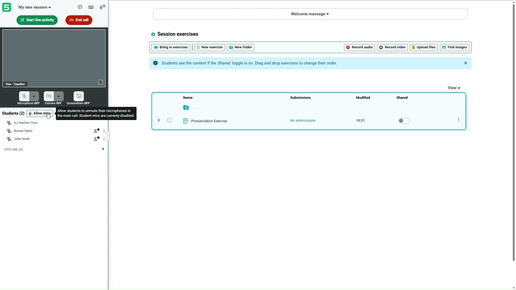
Task: Click the sidebar collapse handle
Action: coord(108,136)
